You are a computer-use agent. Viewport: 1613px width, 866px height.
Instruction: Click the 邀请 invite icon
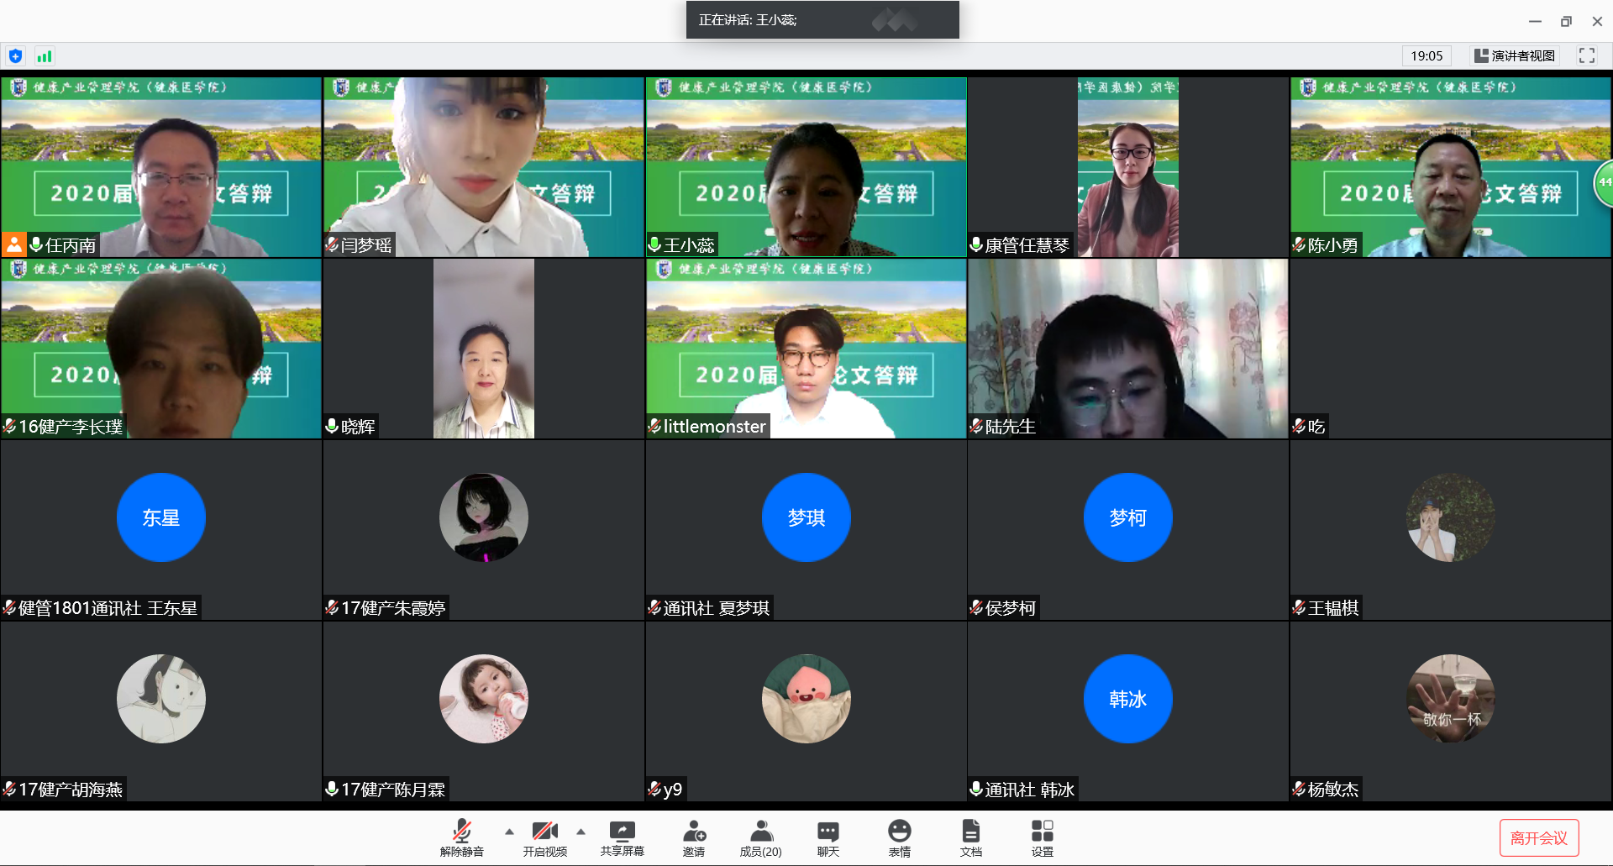coord(694,837)
